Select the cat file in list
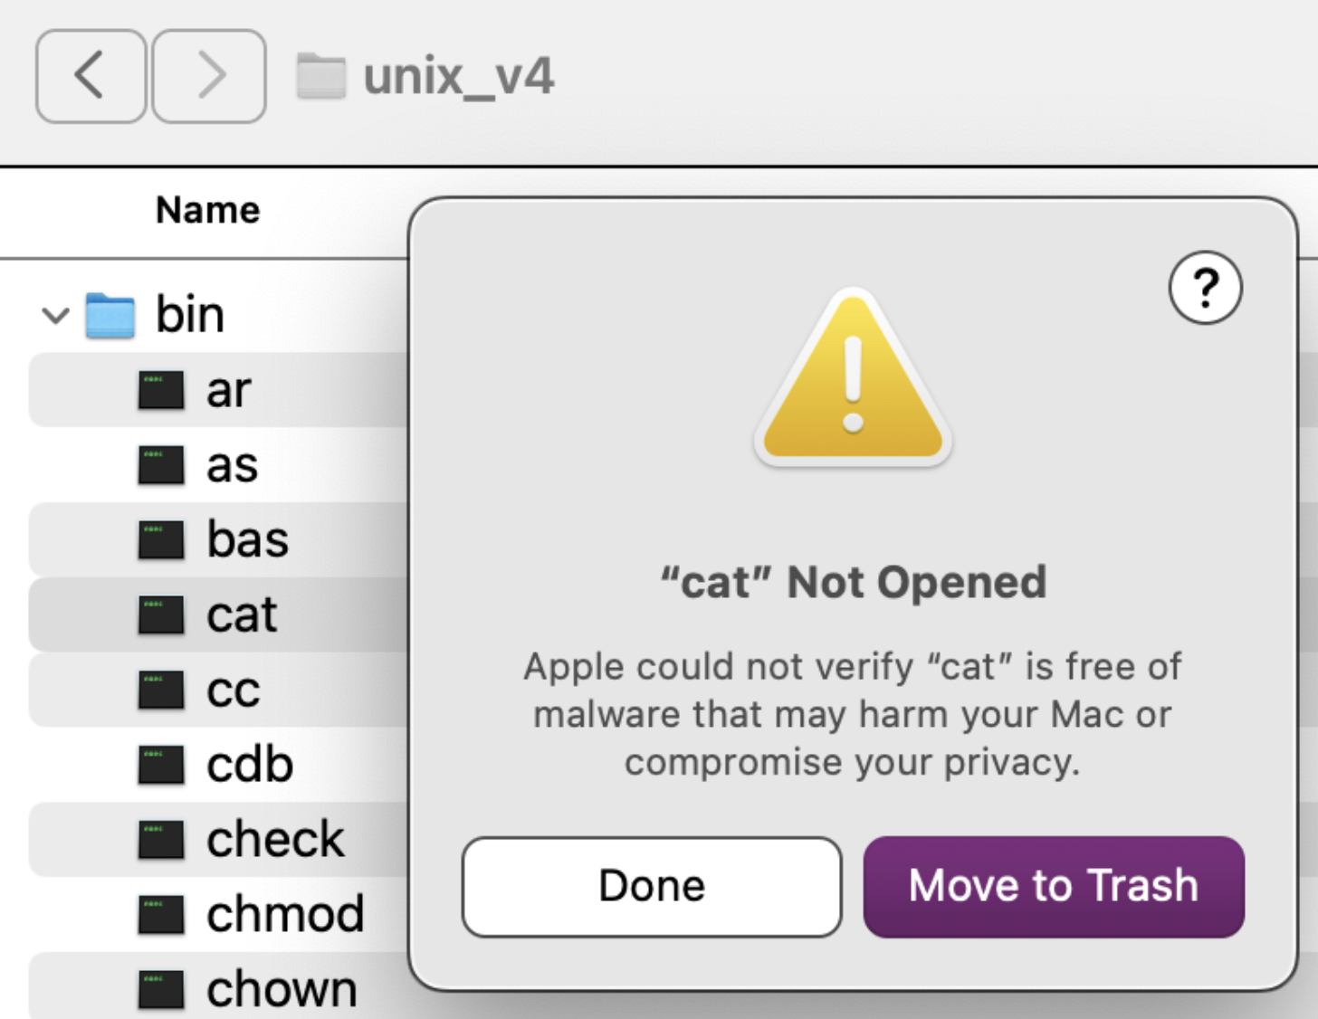Screen dimensions: 1318x1019 click(x=241, y=615)
